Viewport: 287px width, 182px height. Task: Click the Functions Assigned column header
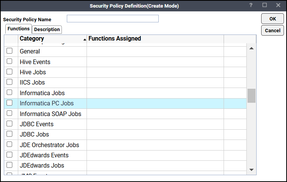(x=155, y=39)
